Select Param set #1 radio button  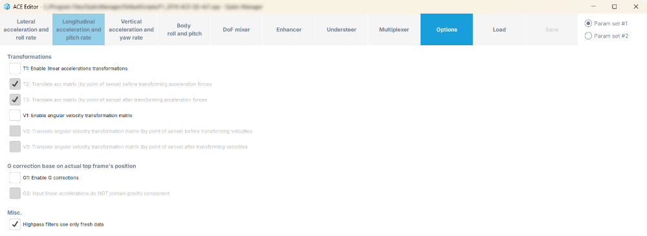click(x=588, y=23)
